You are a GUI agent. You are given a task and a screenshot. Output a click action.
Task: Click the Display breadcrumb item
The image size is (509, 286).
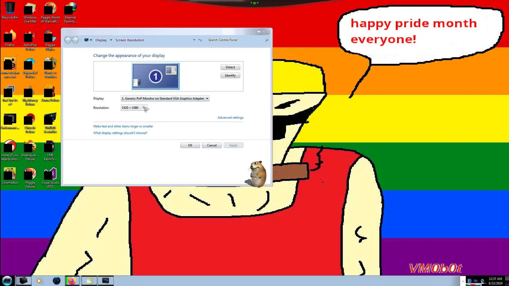click(101, 40)
